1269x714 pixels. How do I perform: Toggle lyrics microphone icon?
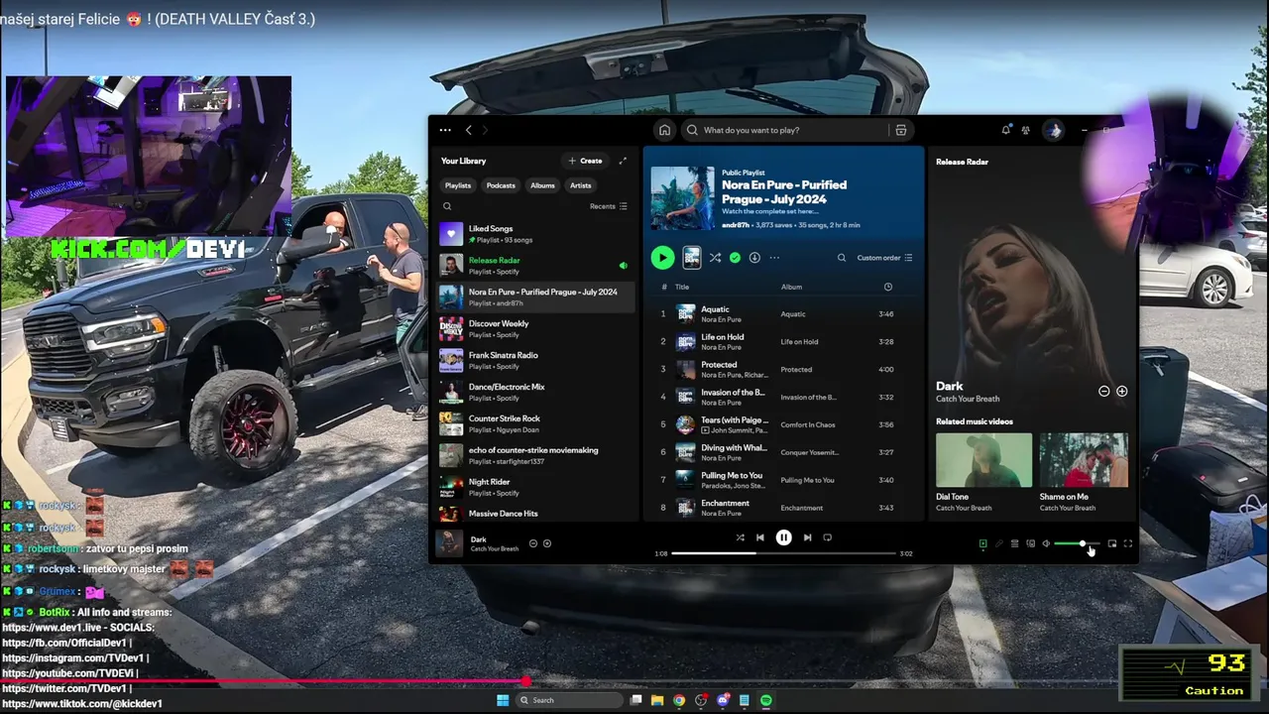998,543
